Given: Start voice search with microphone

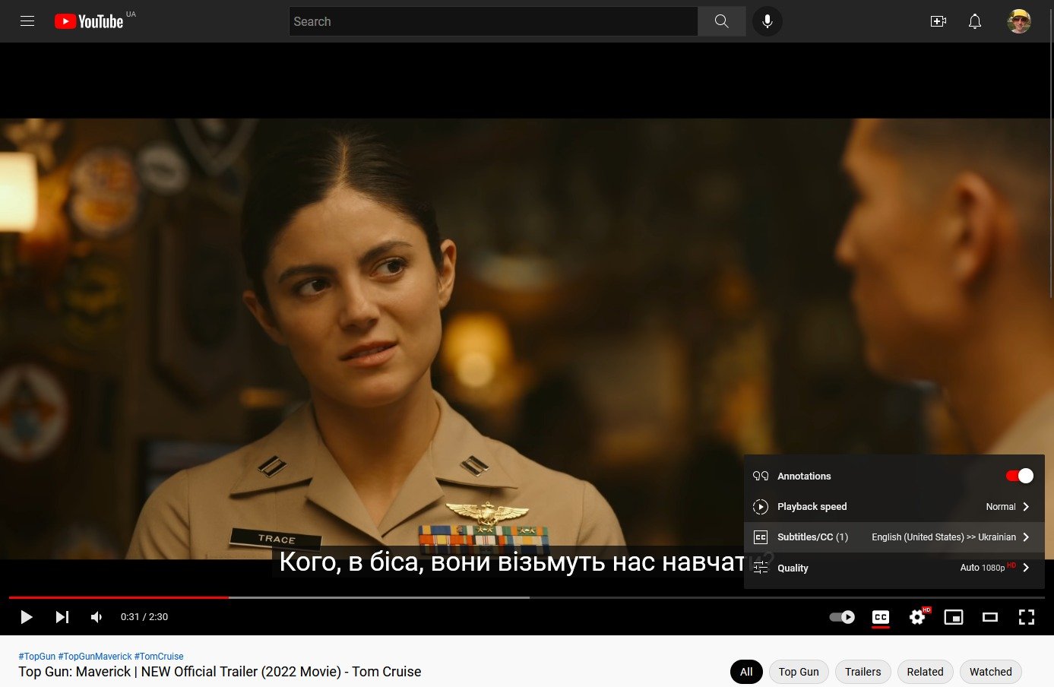Looking at the screenshot, I should coord(768,21).
